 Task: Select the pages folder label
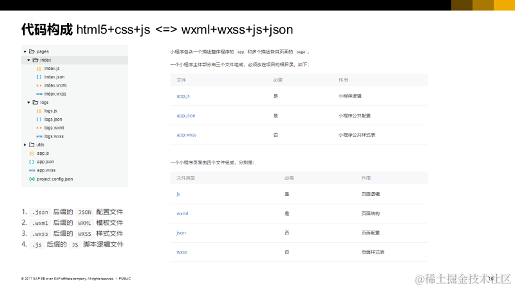(x=42, y=51)
